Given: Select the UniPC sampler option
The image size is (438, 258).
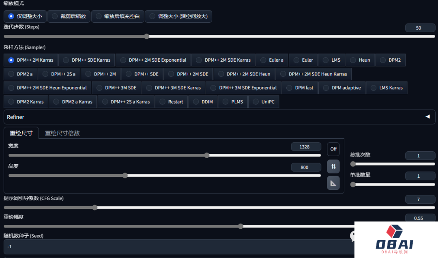Looking at the screenshot, I should 264,102.
